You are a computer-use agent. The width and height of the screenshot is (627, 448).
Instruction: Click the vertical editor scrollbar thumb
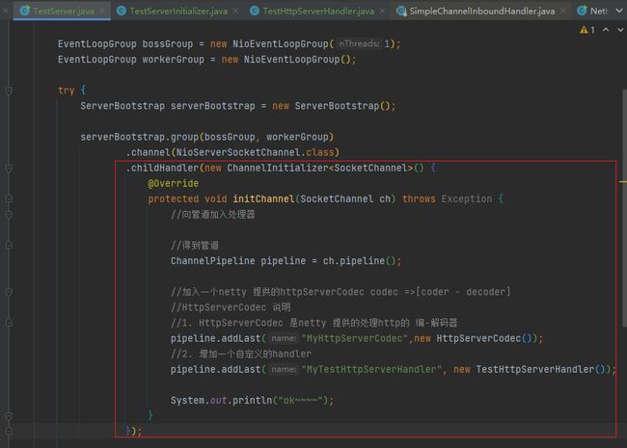pyautogui.click(x=624, y=208)
